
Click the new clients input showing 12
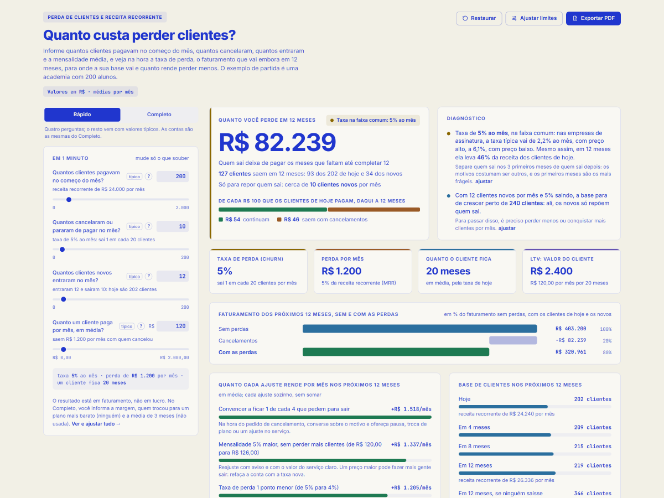pos(173,276)
